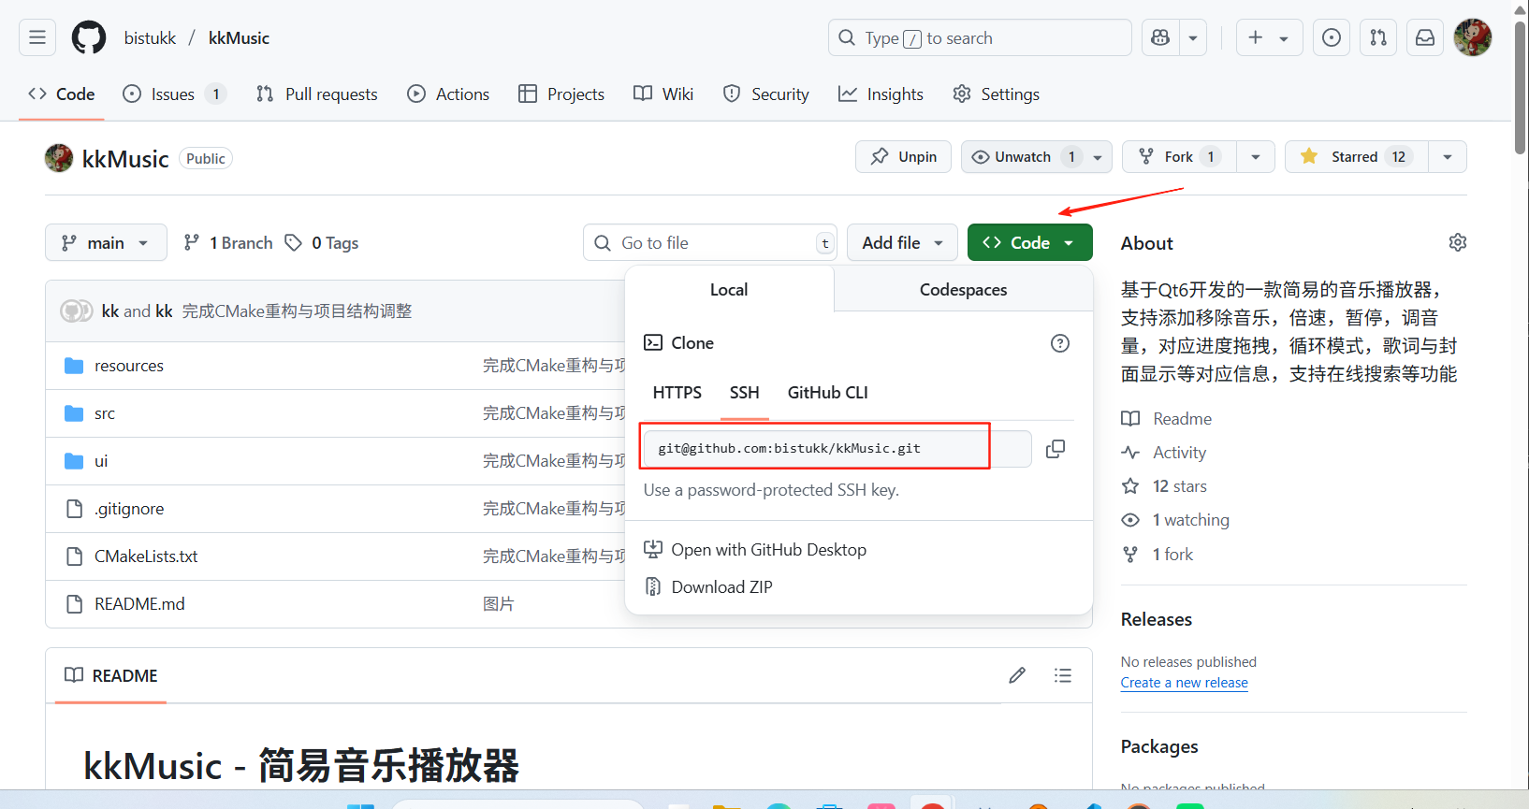Open the 0 Tags link

tap(322, 242)
